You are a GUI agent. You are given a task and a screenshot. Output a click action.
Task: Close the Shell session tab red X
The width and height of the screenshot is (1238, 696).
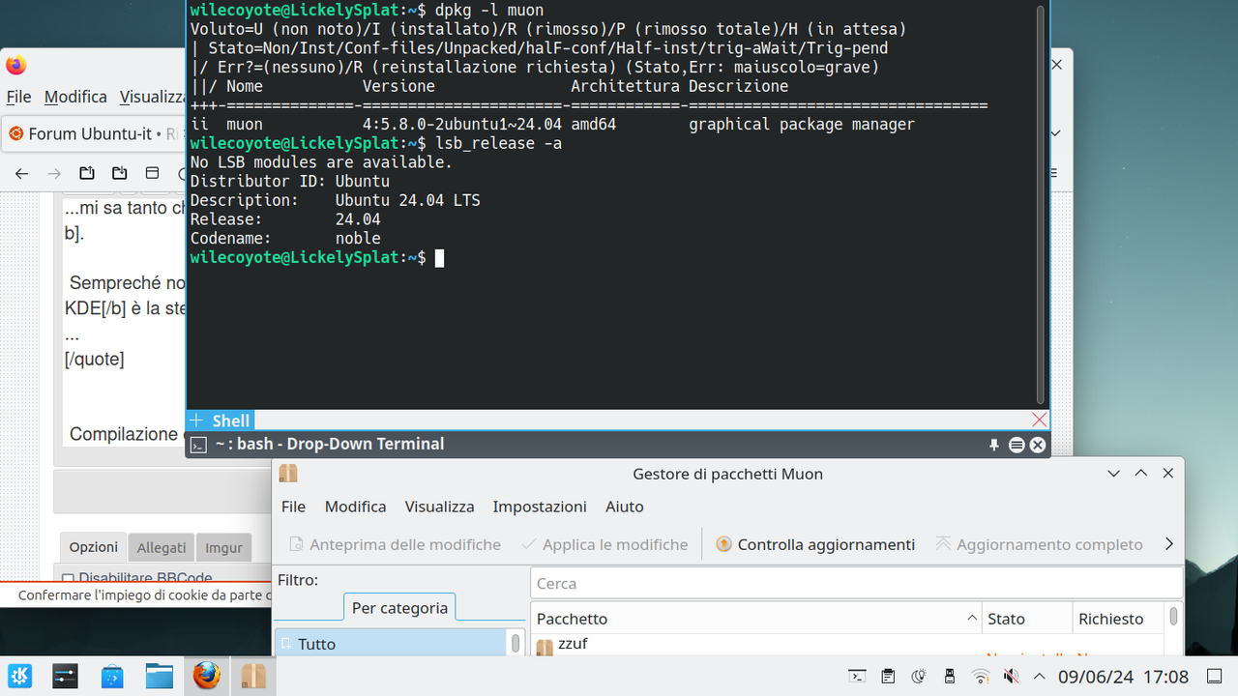point(1040,420)
